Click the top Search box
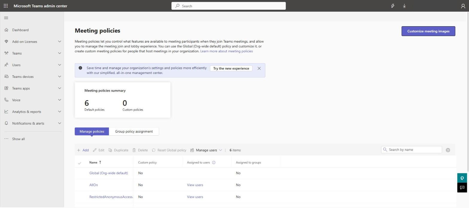469x208 pixels. click(229, 6)
